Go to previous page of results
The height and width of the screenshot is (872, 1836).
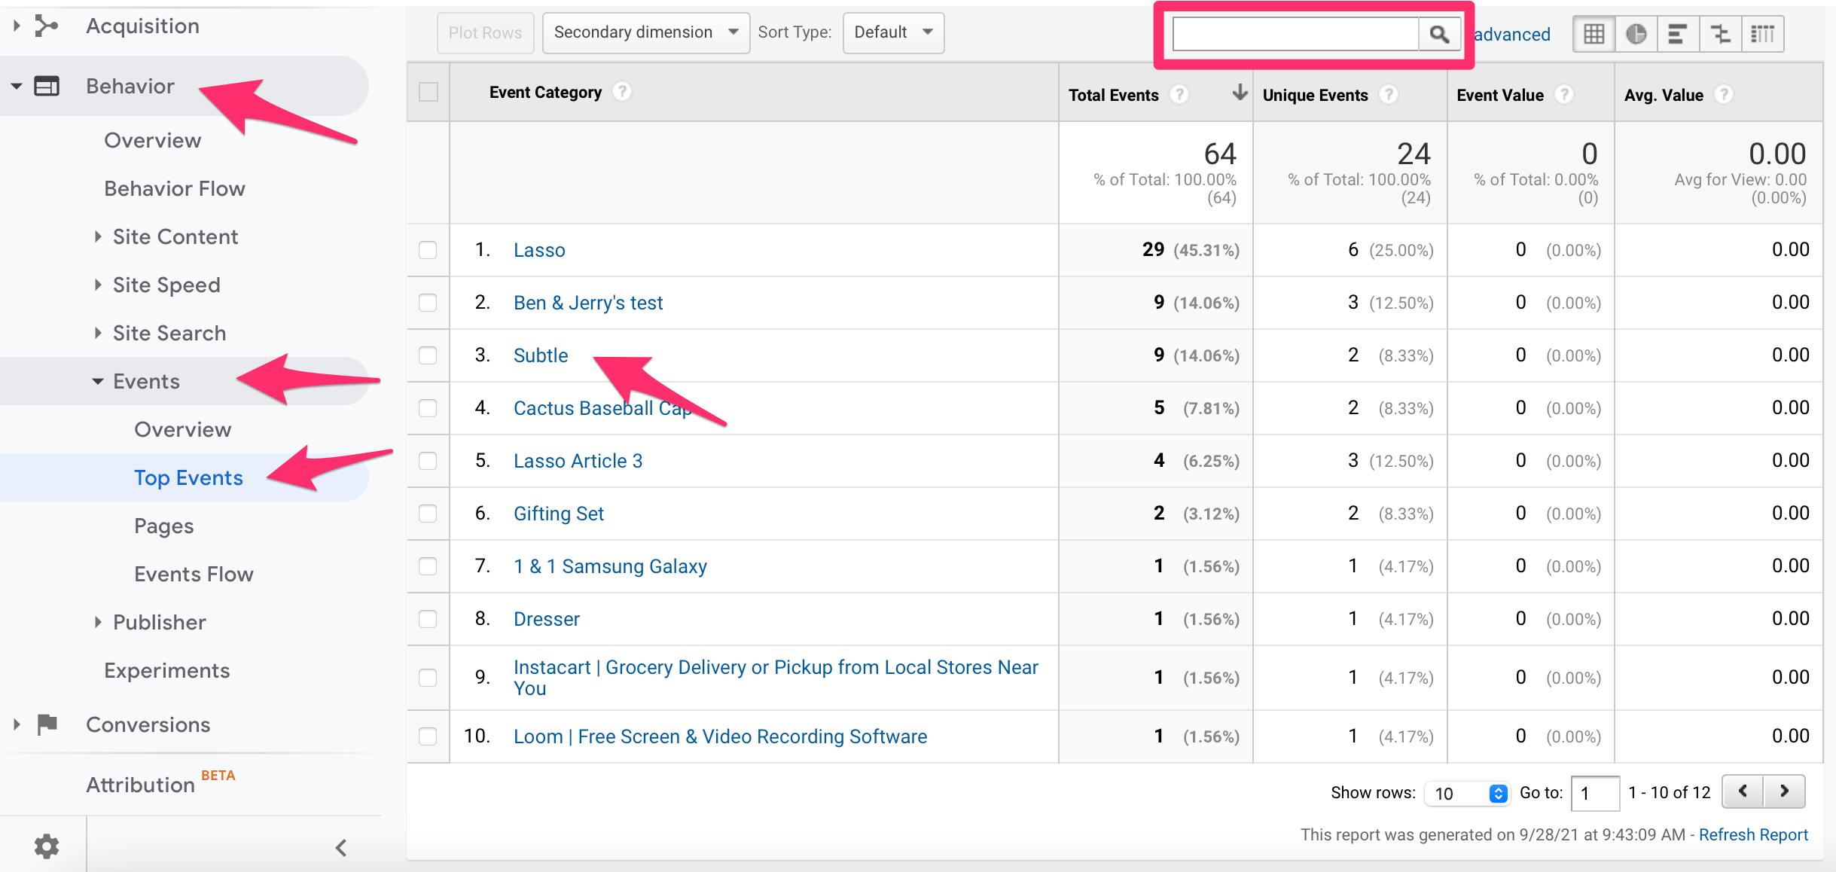[1743, 791]
